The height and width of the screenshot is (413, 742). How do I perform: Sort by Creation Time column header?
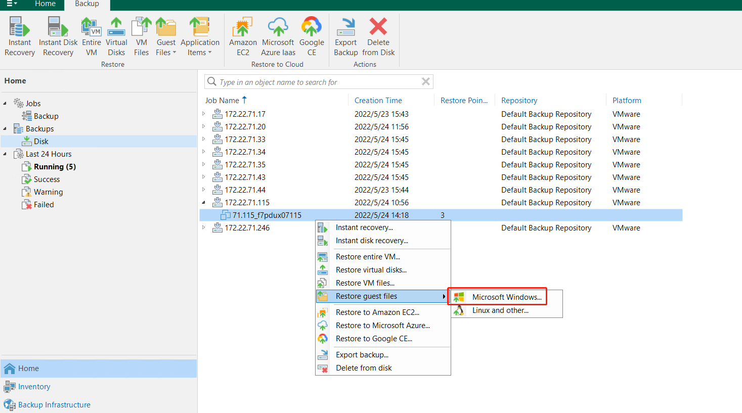pyautogui.click(x=378, y=100)
